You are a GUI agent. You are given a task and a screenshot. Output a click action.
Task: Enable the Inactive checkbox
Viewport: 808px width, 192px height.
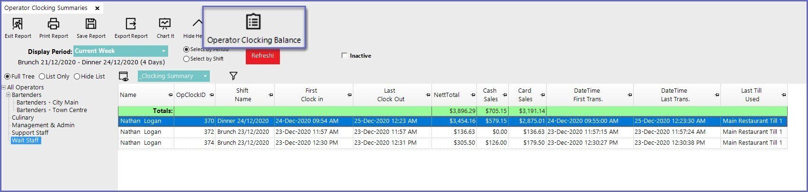coord(344,56)
